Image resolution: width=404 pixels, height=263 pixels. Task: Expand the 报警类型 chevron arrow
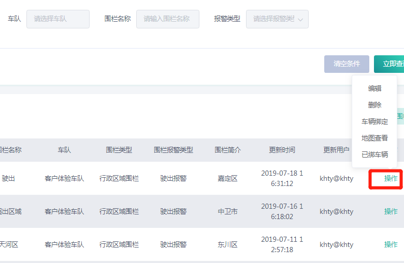[x=301, y=20]
